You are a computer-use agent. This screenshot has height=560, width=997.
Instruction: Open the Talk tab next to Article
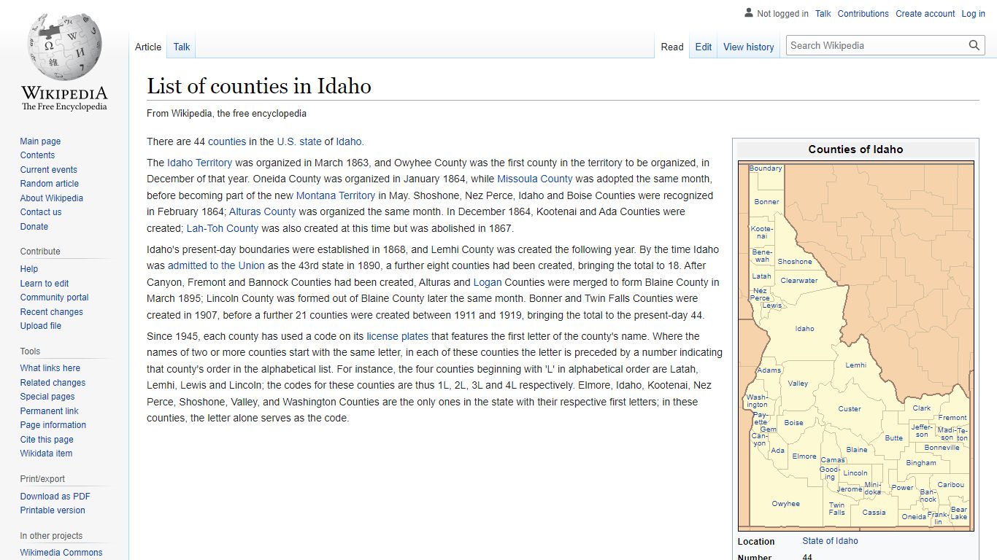pos(182,47)
